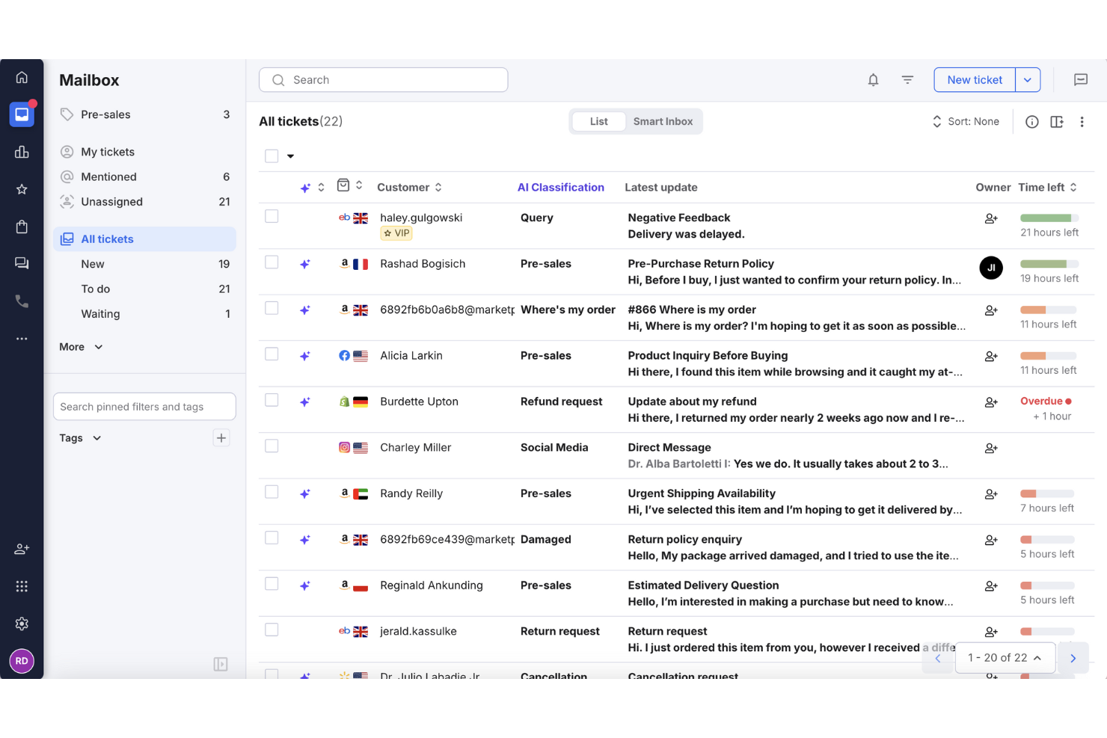
Task: Tick the select-all checkbox above the list
Action: (x=272, y=156)
